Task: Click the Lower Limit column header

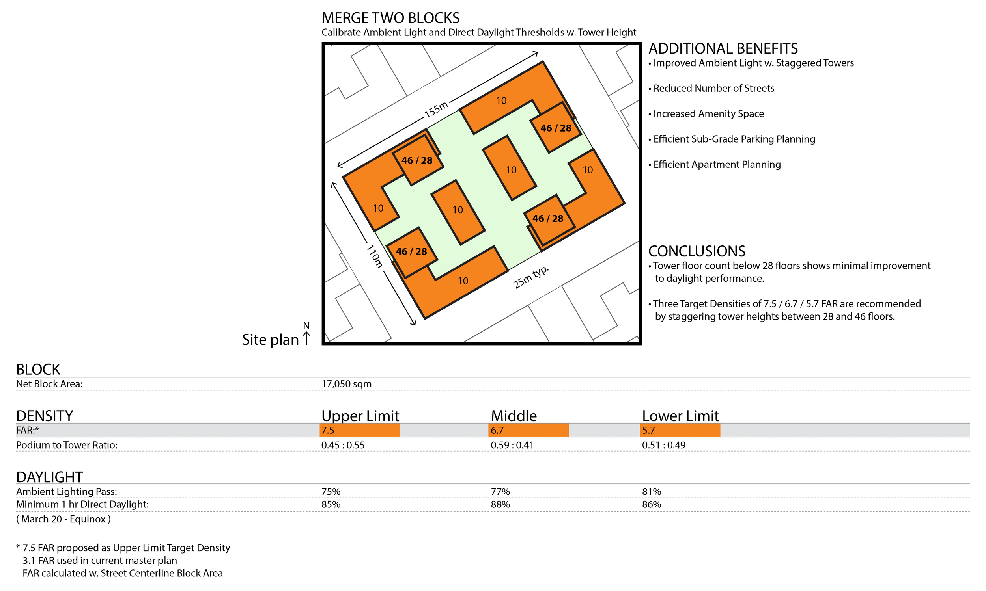Action: 680,416
